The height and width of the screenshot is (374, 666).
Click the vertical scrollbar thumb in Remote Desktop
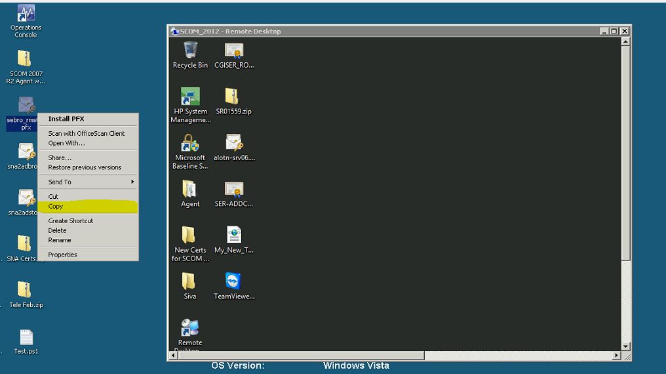[625, 154]
